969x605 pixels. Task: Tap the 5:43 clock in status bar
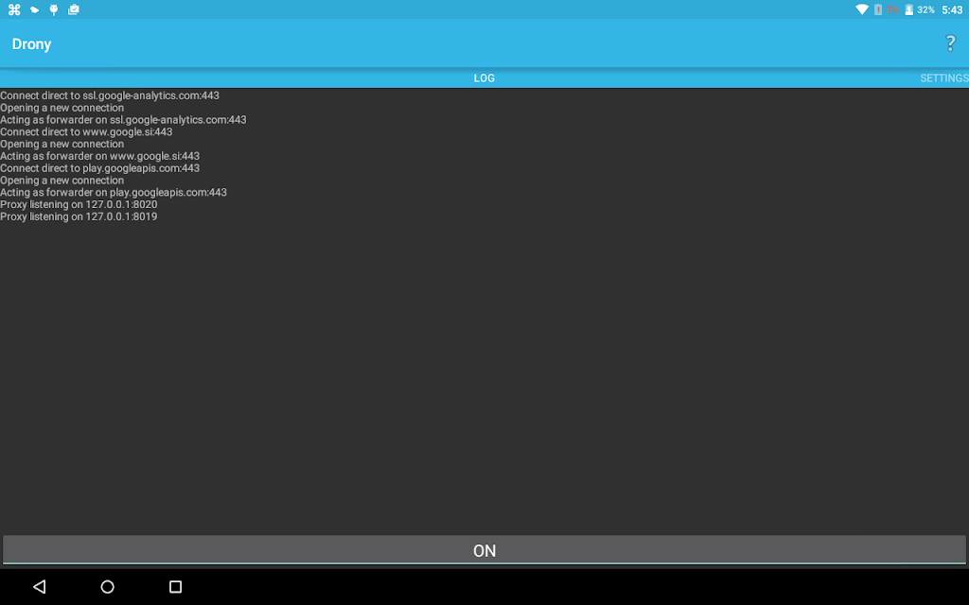tap(952, 9)
